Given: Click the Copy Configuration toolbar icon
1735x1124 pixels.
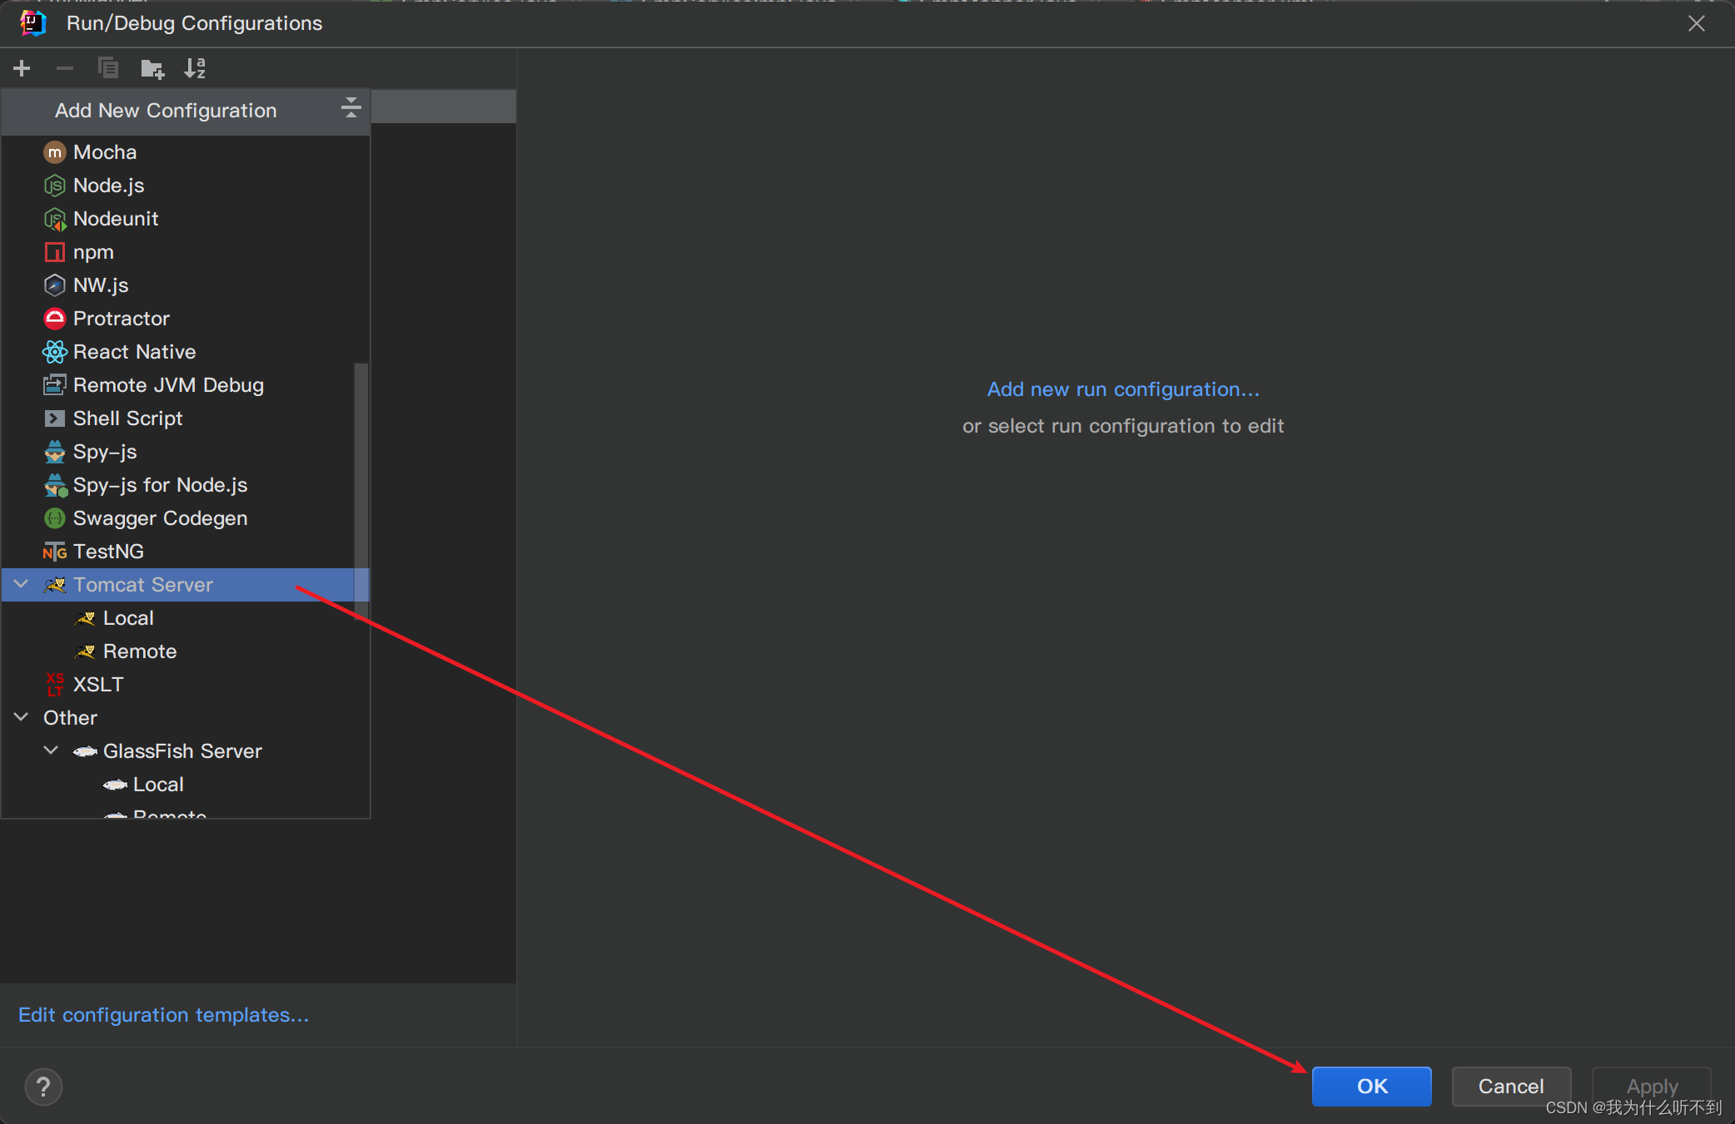Looking at the screenshot, I should point(108,68).
